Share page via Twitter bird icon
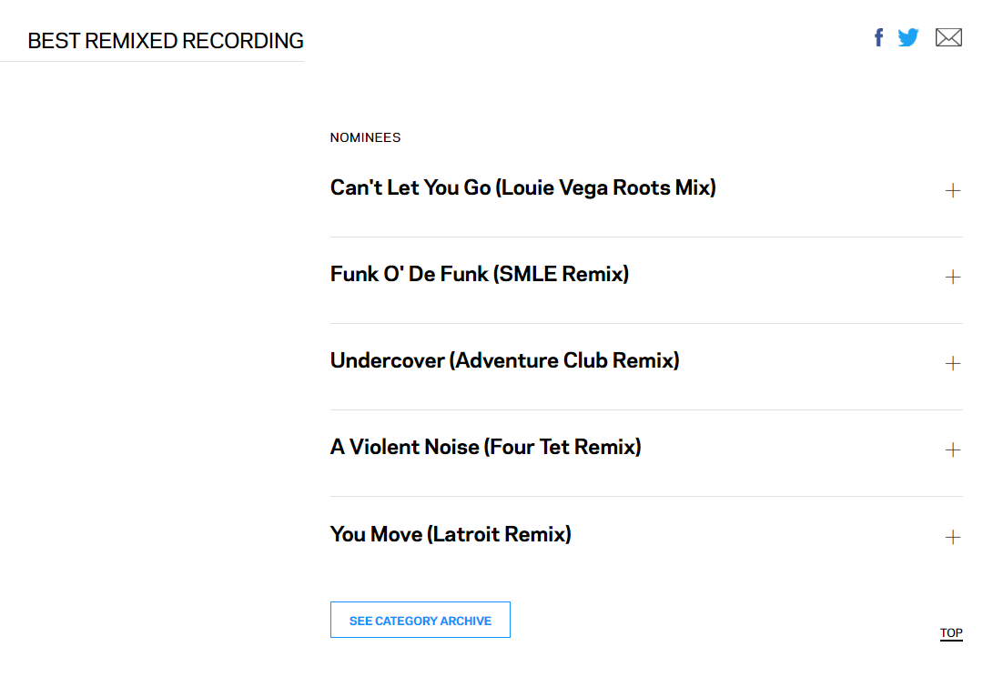Viewport: 983px width, 677px height. [908, 37]
